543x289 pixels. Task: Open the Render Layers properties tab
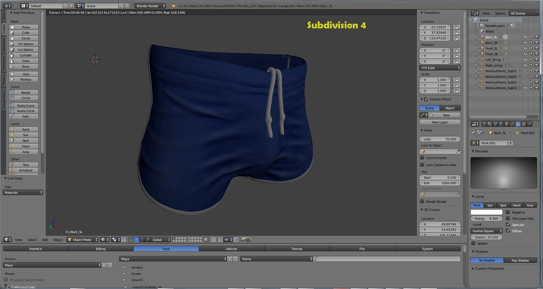point(490,124)
